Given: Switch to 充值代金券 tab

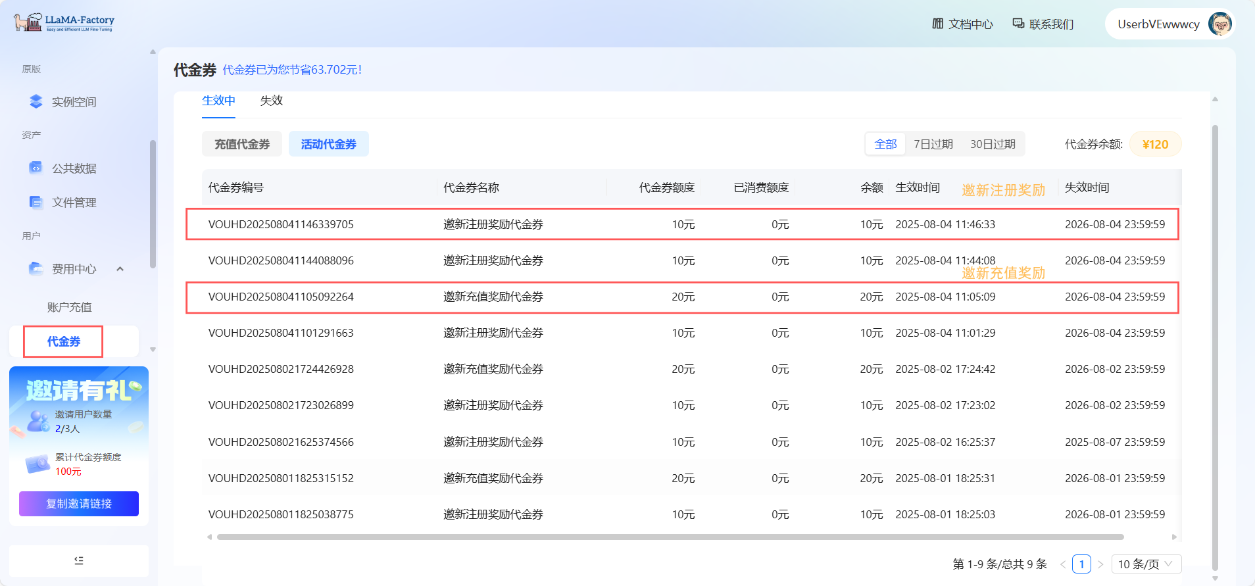Looking at the screenshot, I should (x=241, y=144).
